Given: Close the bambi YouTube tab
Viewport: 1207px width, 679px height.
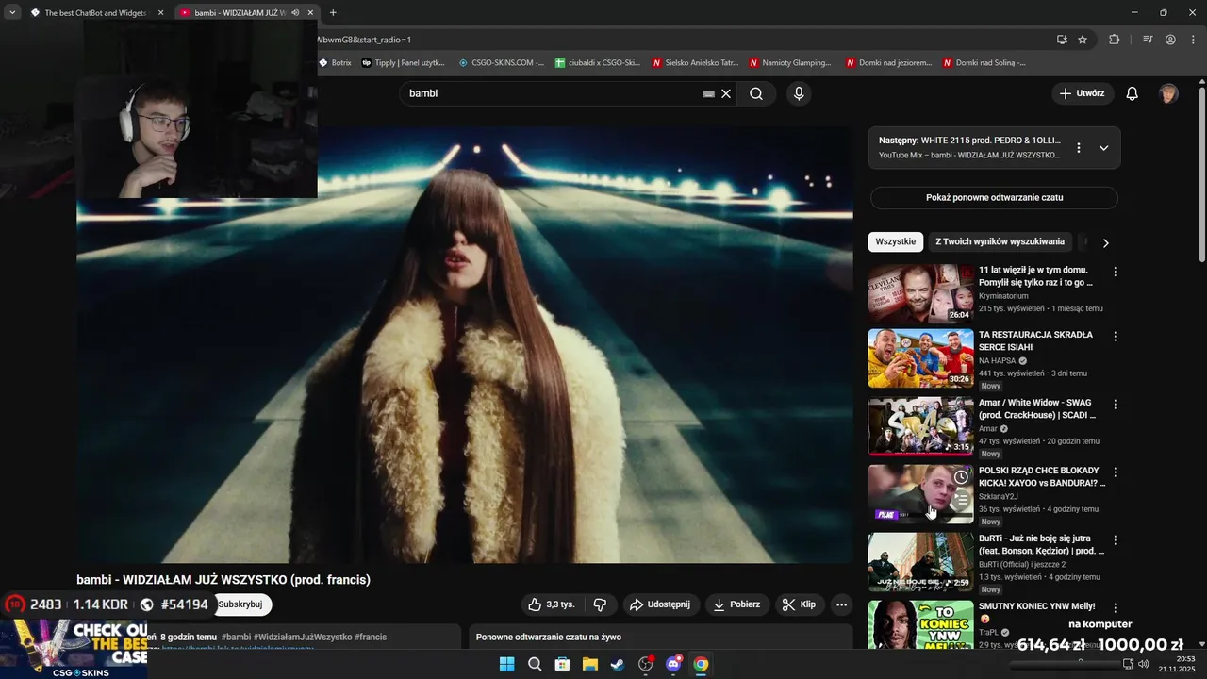Looking at the screenshot, I should click(310, 13).
